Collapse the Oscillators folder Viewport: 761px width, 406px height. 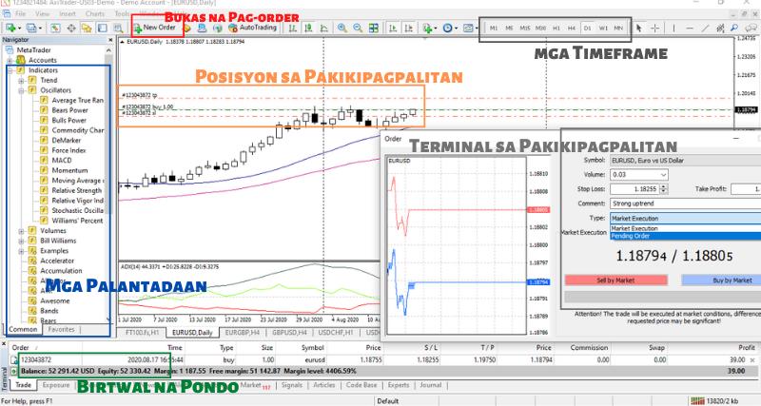pos(21,90)
